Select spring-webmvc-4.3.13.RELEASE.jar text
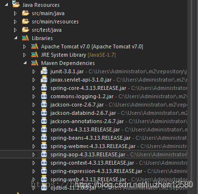Viewport: 198px width, 194px height. (93, 146)
